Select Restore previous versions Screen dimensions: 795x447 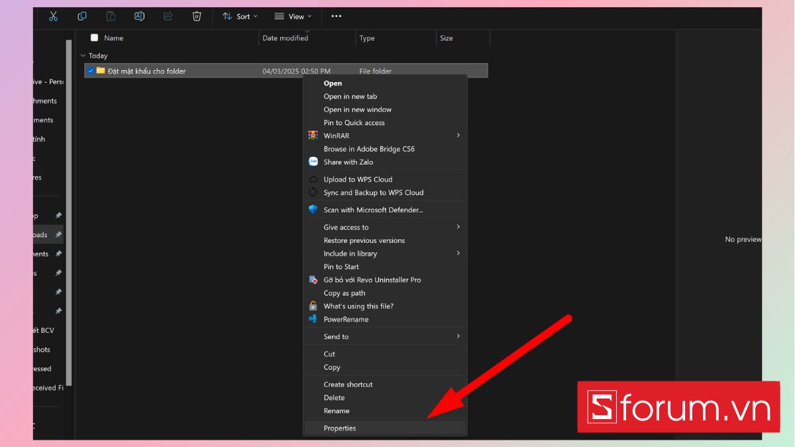385,240
